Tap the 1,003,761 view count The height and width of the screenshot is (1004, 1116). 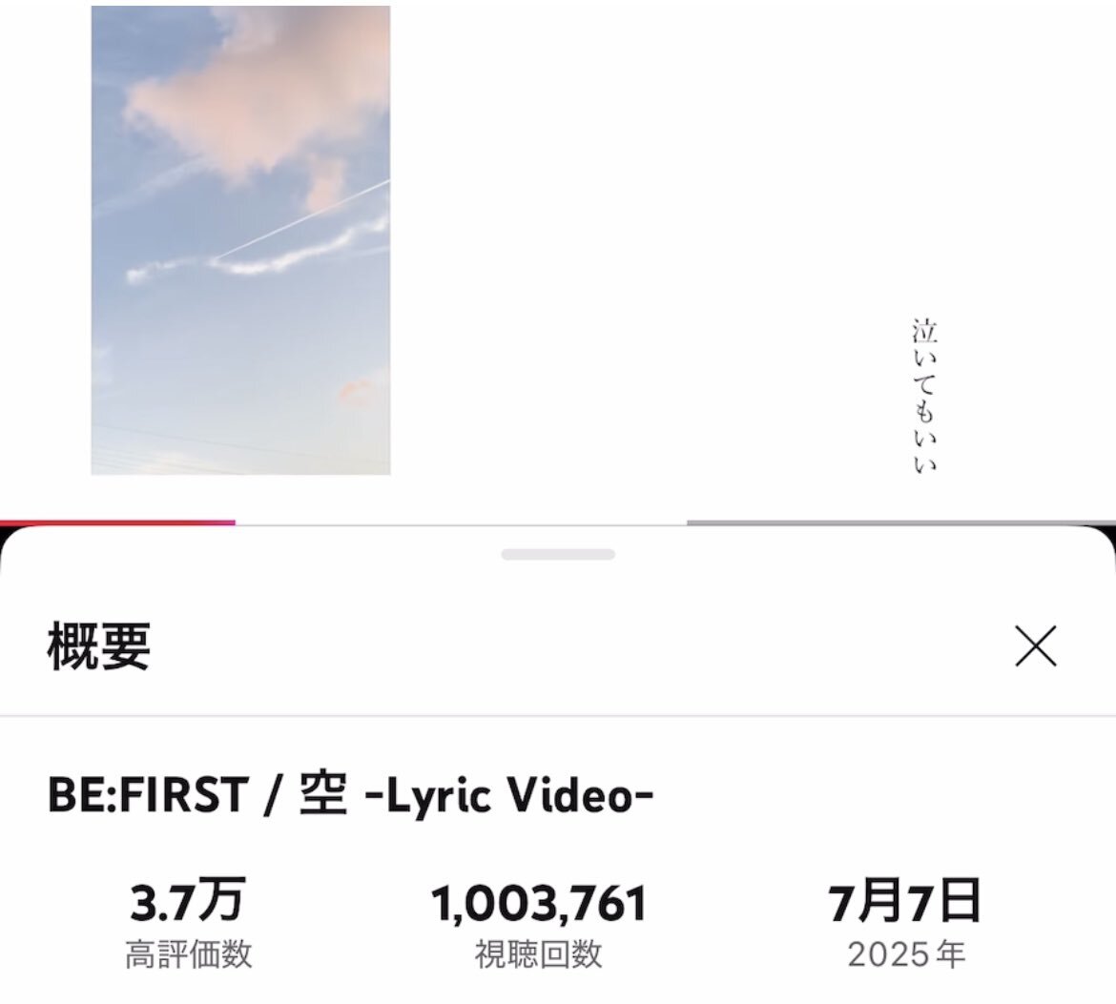coord(539,902)
